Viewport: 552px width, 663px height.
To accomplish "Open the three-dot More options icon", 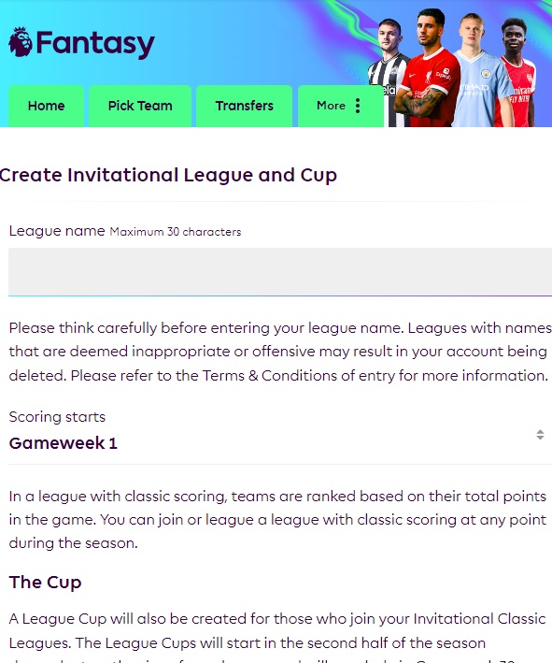I will 358,106.
